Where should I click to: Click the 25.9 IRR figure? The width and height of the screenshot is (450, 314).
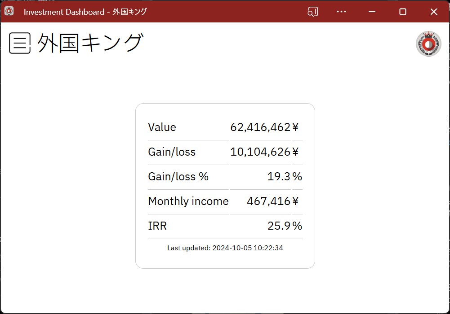point(279,226)
